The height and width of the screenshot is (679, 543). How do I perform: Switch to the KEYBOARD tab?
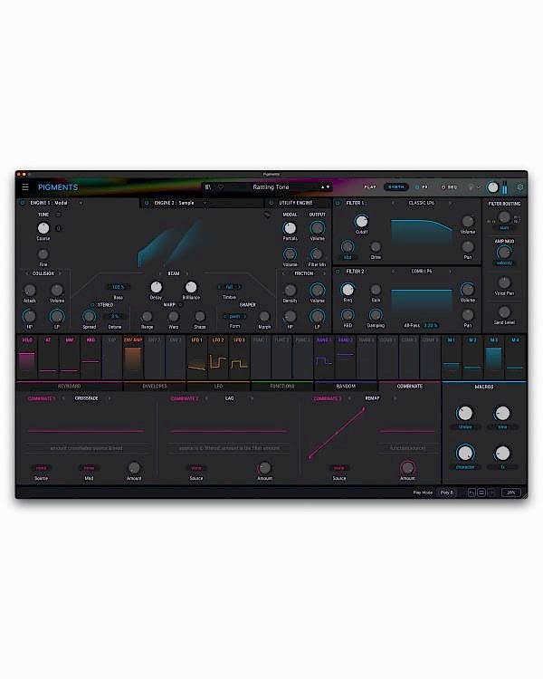pyautogui.click(x=70, y=387)
